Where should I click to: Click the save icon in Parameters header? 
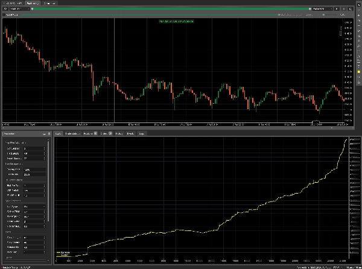44,134
